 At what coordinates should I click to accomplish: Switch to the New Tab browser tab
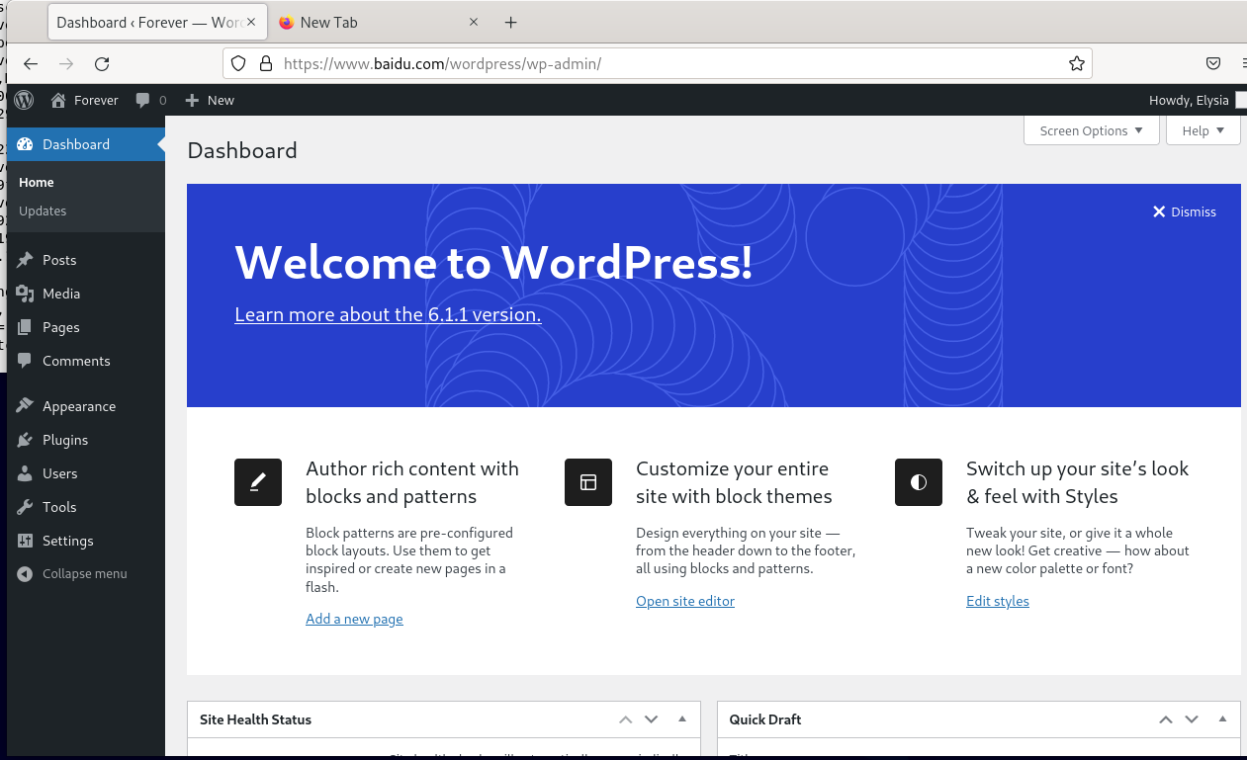coord(375,22)
